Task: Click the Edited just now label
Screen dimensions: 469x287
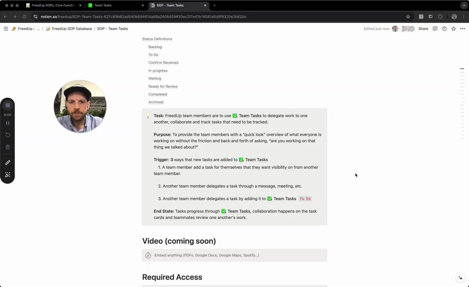Action: (x=376, y=29)
